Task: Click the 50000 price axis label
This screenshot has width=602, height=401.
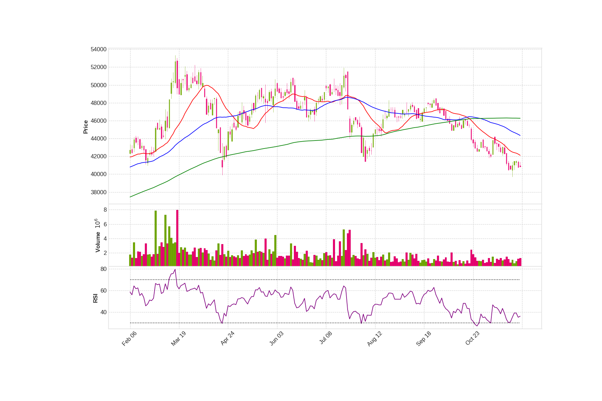Action: [98, 85]
